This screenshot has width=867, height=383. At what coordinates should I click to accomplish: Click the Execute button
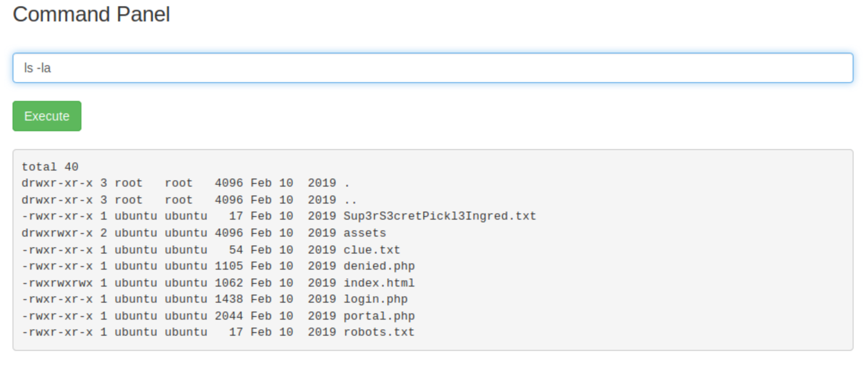click(x=47, y=116)
